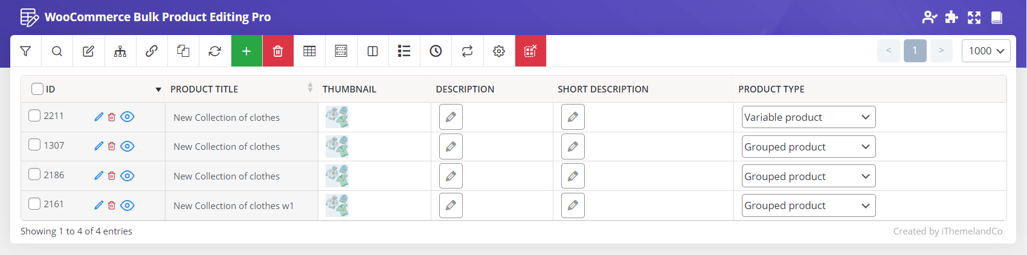Click the green add new product button

click(246, 51)
